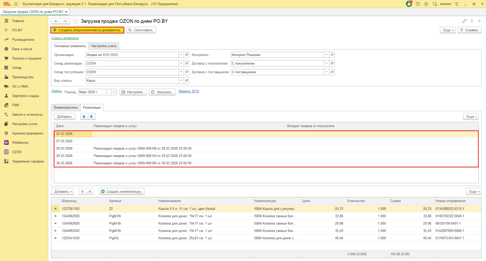Viewport: 486px width, 261px height.
Task: Open Администрирование section in sidebar
Action: [x=27, y=133]
